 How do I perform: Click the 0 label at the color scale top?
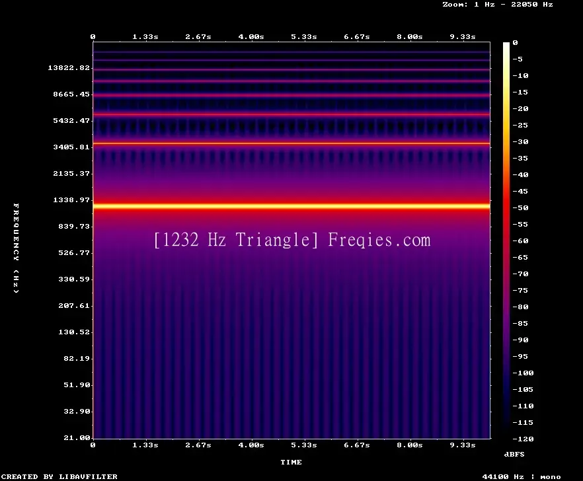(x=515, y=42)
